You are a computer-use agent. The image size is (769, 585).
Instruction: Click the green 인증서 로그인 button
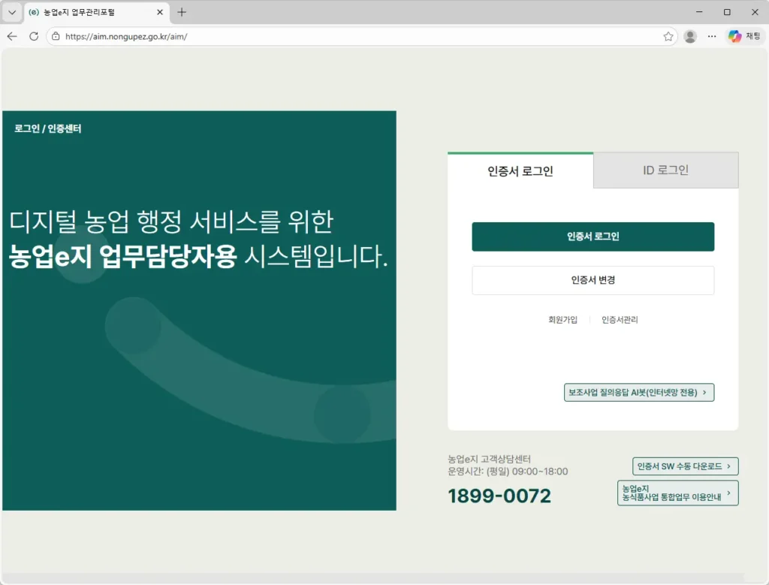click(x=593, y=237)
